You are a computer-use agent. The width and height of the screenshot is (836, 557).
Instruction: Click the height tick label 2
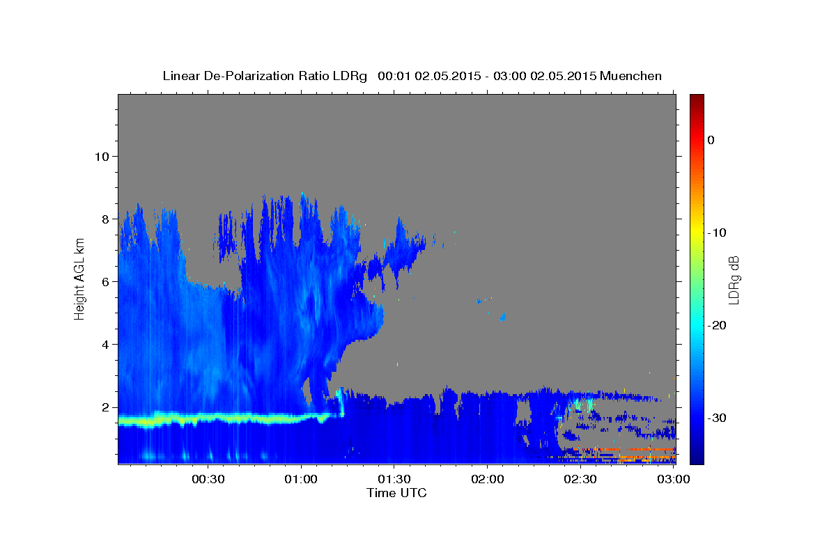(105, 407)
